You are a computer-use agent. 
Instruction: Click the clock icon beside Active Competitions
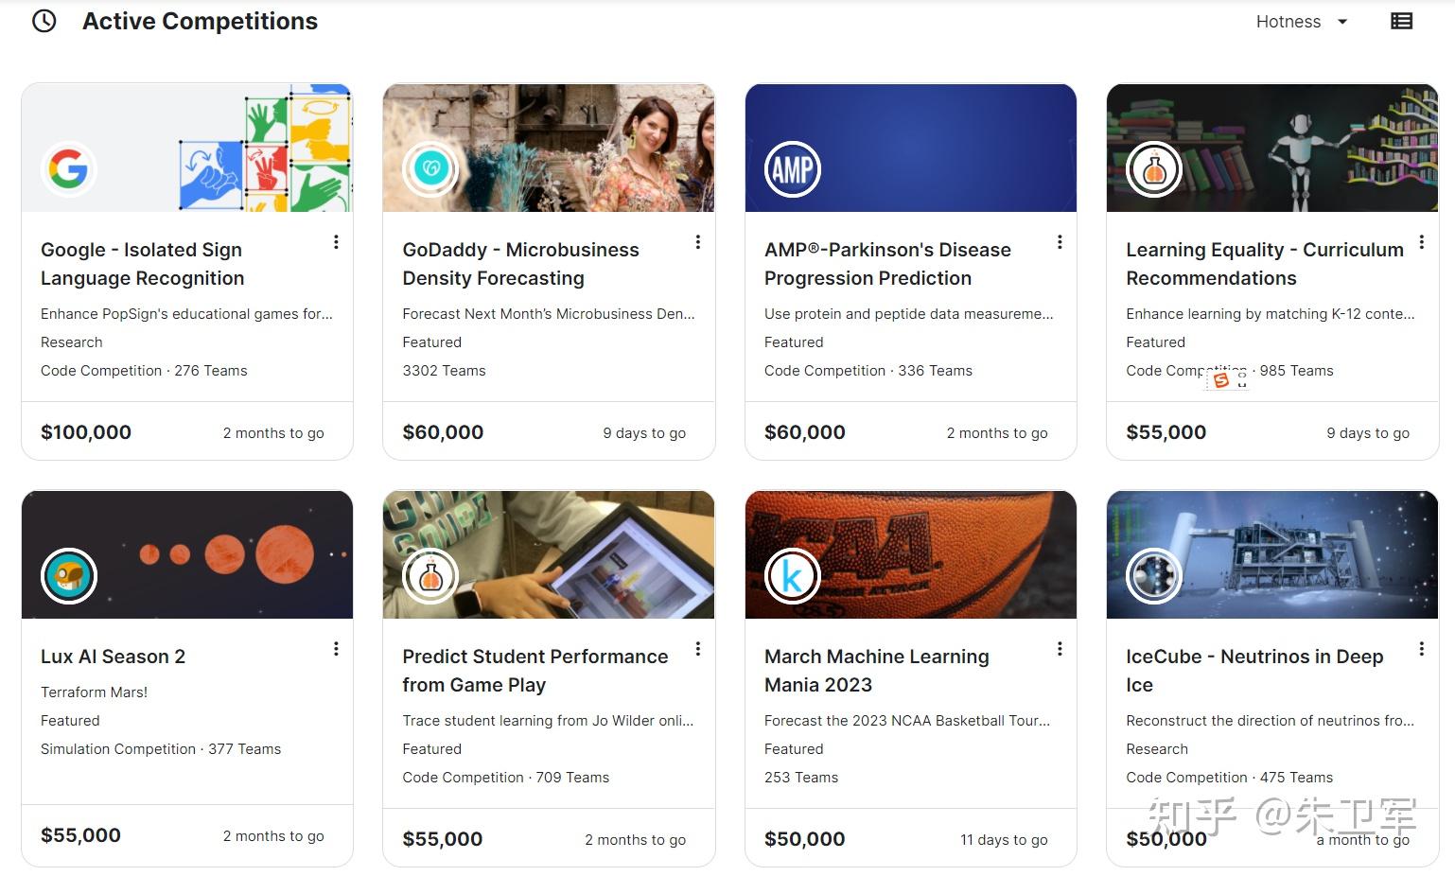[44, 21]
